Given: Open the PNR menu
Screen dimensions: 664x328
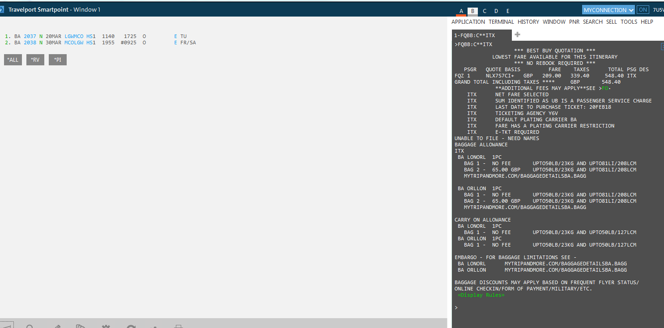Looking at the screenshot, I should pos(574,22).
